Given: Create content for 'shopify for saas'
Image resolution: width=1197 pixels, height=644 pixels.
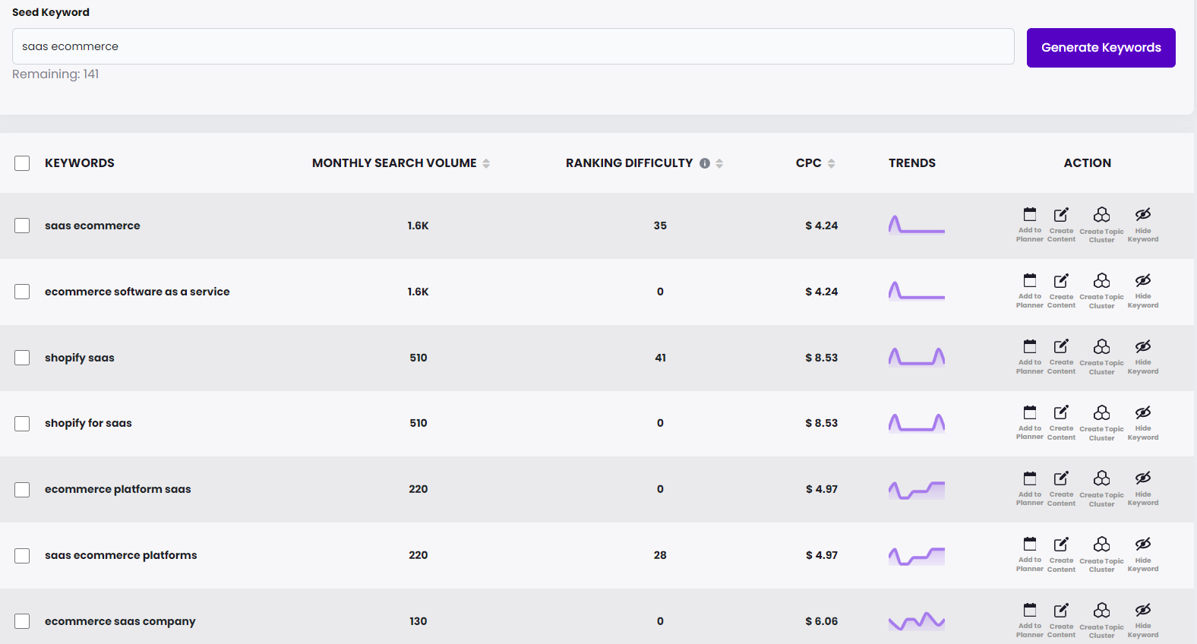Looking at the screenshot, I should (x=1061, y=423).
